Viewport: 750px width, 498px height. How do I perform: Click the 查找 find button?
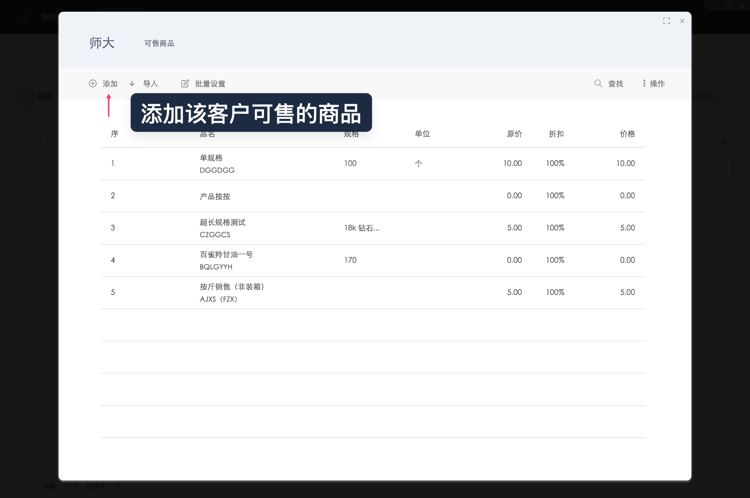pos(615,83)
